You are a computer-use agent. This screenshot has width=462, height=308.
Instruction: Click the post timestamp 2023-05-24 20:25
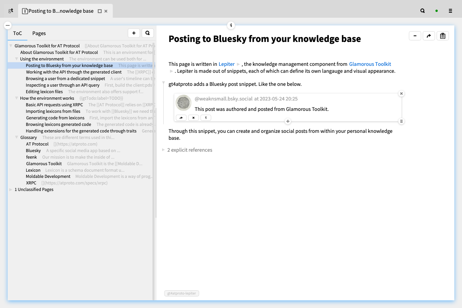pyautogui.click(x=279, y=99)
